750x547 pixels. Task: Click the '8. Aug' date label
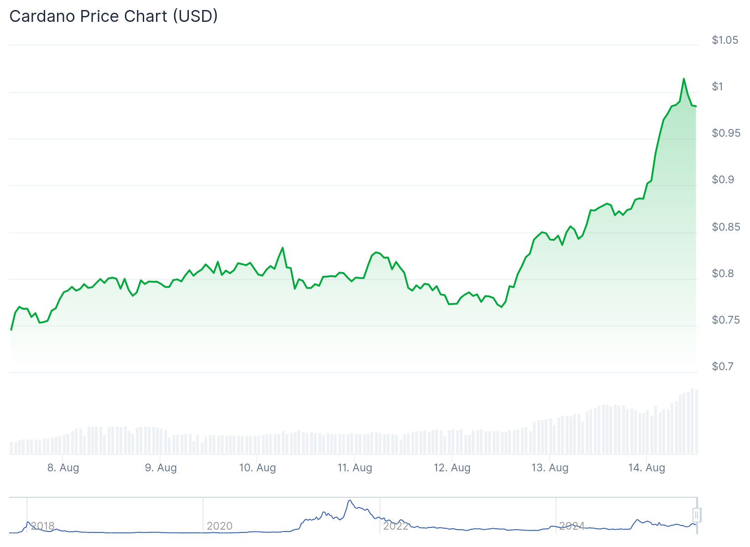(x=63, y=468)
